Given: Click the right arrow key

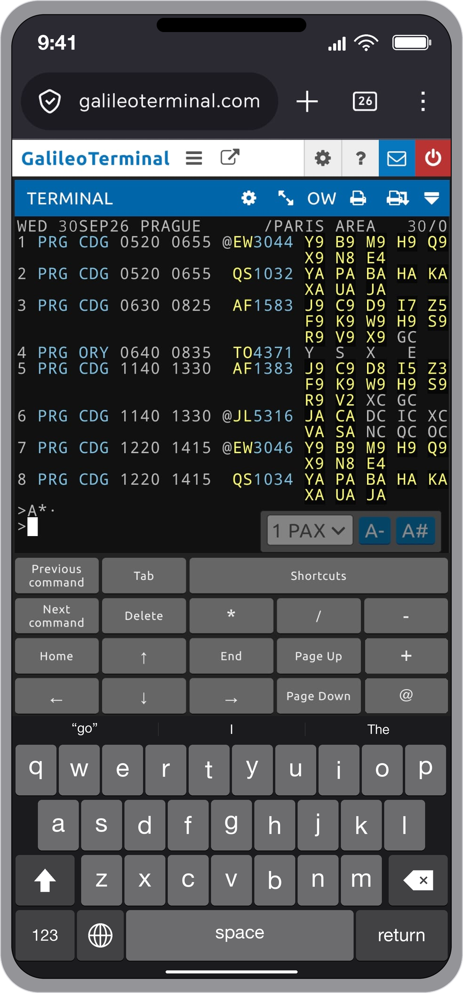Looking at the screenshot, I should (x=231, y=696).
